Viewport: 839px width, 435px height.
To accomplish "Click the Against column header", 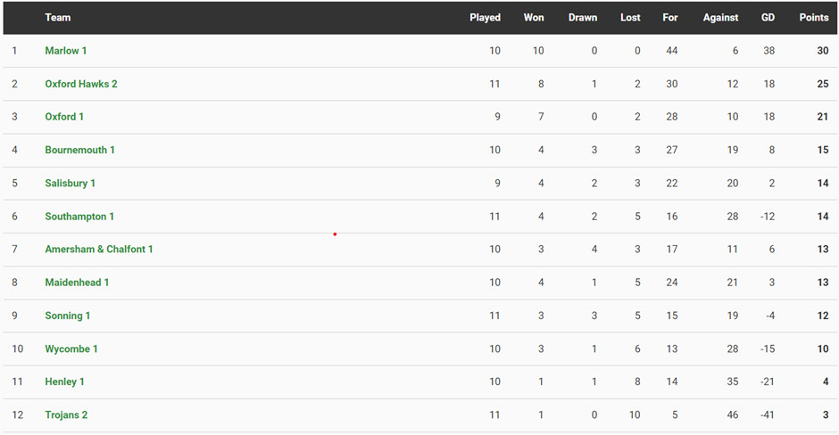I will click(x=720, y=18).
